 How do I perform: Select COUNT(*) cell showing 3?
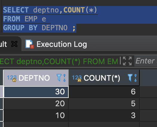(x=104, y=115)
